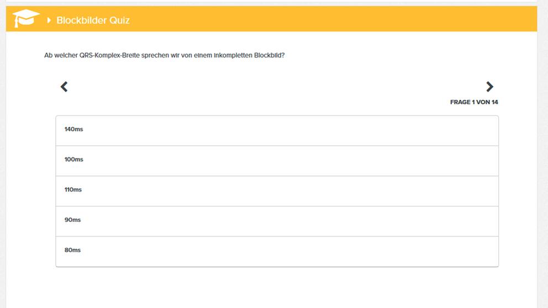Go to previous question with left chevron
This screenshot has width=548, height=308.
64,87
